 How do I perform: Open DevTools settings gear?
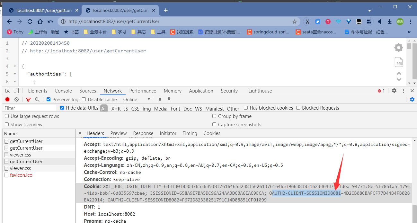394,91
